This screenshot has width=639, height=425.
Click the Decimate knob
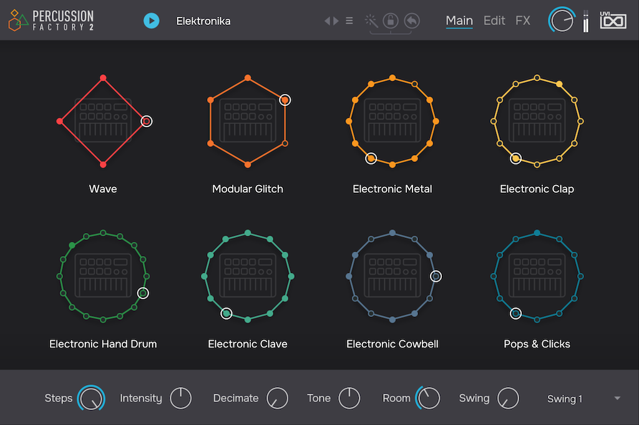277,398
